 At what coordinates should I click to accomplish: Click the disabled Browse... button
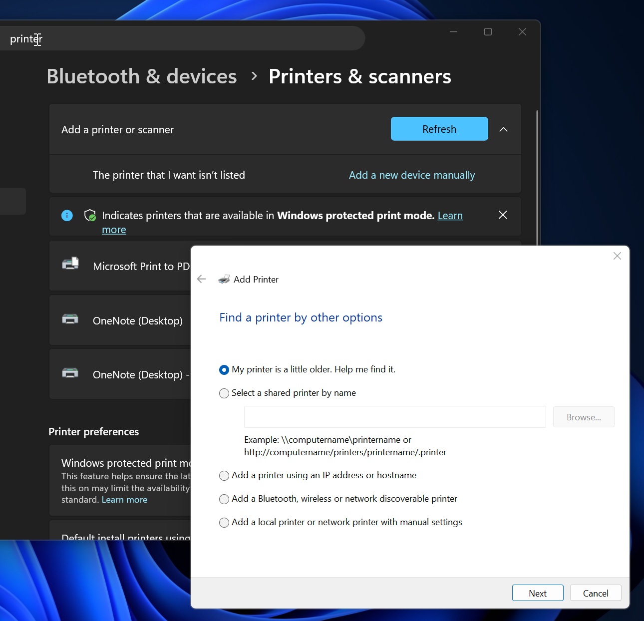(x=584, y=417)
